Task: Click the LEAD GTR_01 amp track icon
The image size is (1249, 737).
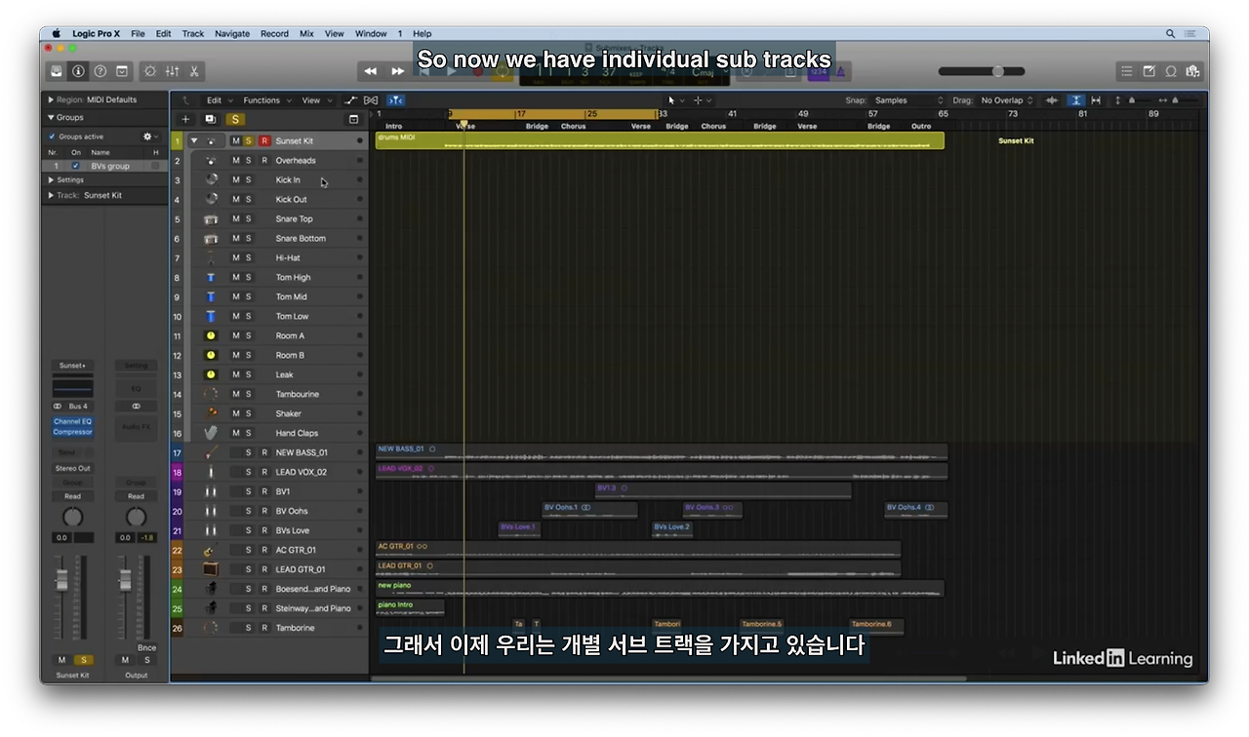Action: (x=211, y=569)
